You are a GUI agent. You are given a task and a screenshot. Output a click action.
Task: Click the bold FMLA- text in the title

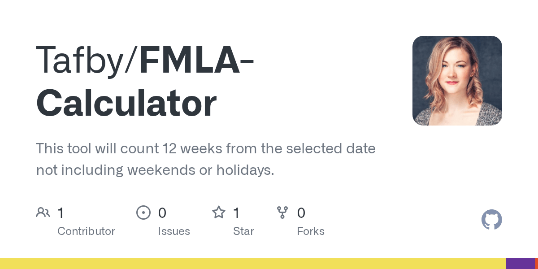196,61
